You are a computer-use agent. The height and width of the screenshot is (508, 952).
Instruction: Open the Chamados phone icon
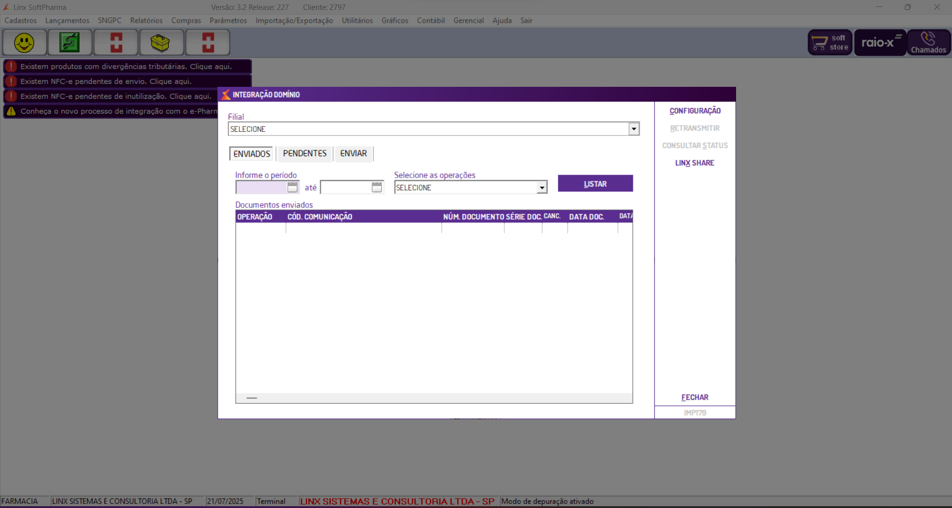click(929, 43)
